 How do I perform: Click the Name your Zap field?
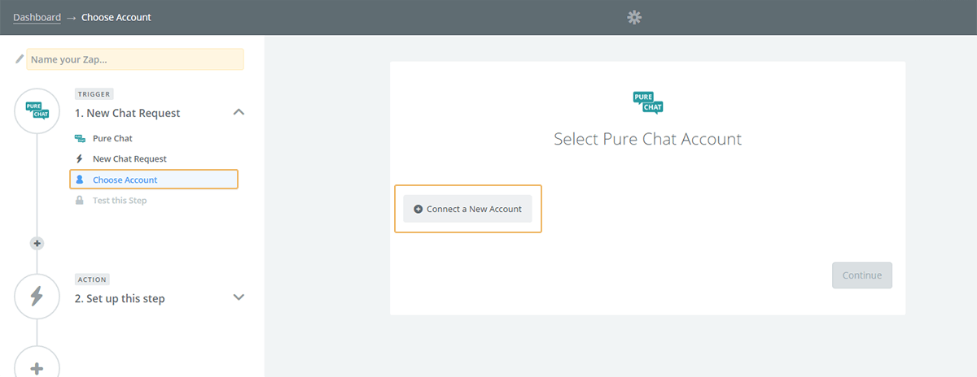(x=135, y=59)
